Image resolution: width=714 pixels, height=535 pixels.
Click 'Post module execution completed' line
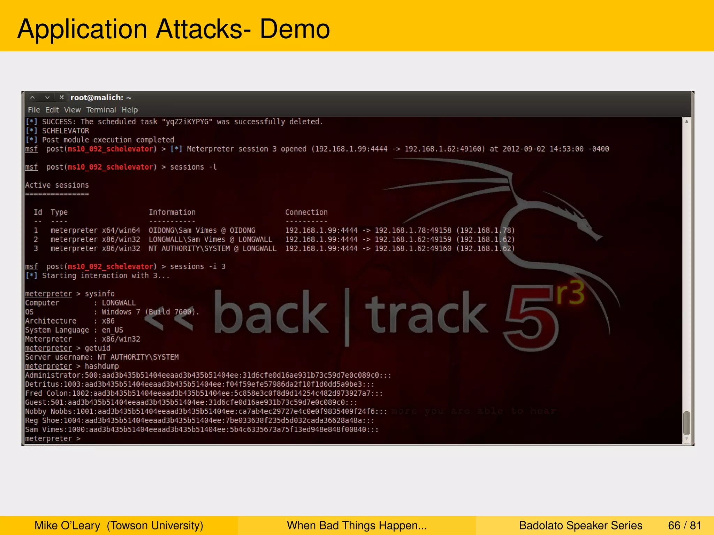100,140
